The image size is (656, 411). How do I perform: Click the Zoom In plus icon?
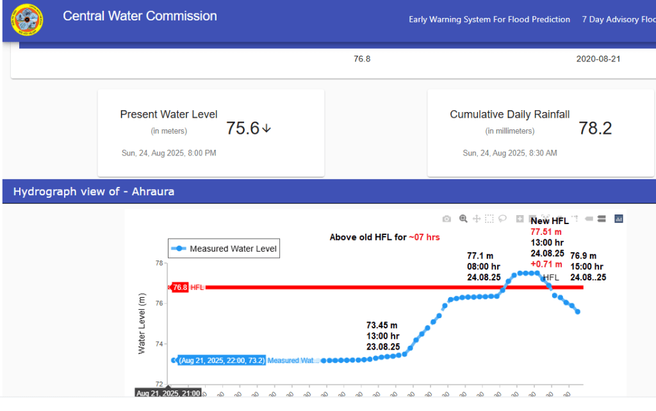pyautogui.click(x=520, y=219)
